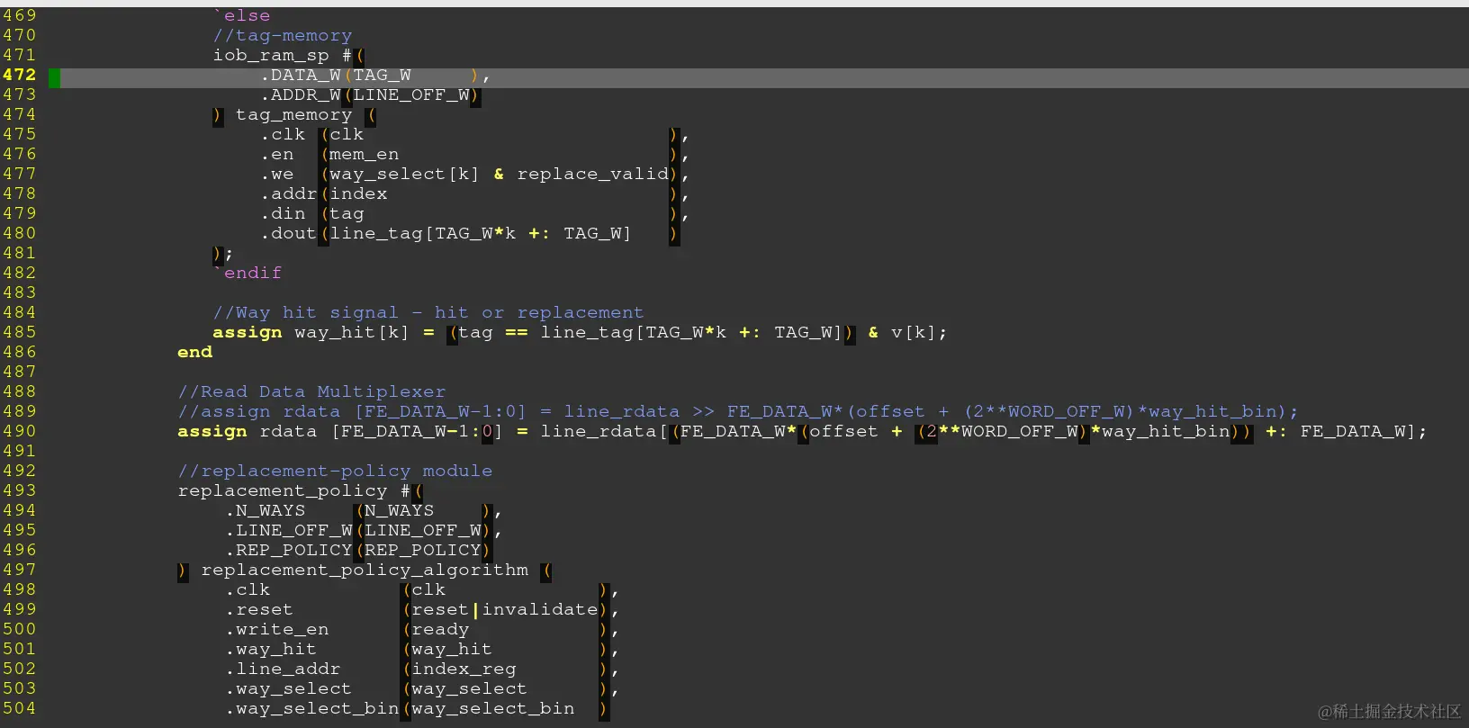The width and height of the screenshot is (1469, 728).
Task: Click the //Way hit signal comment
Action: (428, 312)
